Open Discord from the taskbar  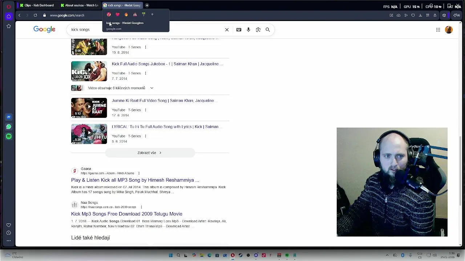click(256, 256)
